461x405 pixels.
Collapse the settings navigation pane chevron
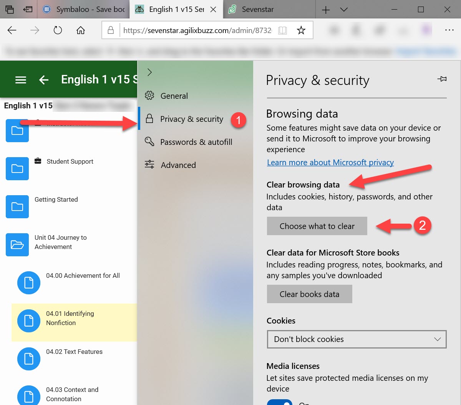[150, 72]
